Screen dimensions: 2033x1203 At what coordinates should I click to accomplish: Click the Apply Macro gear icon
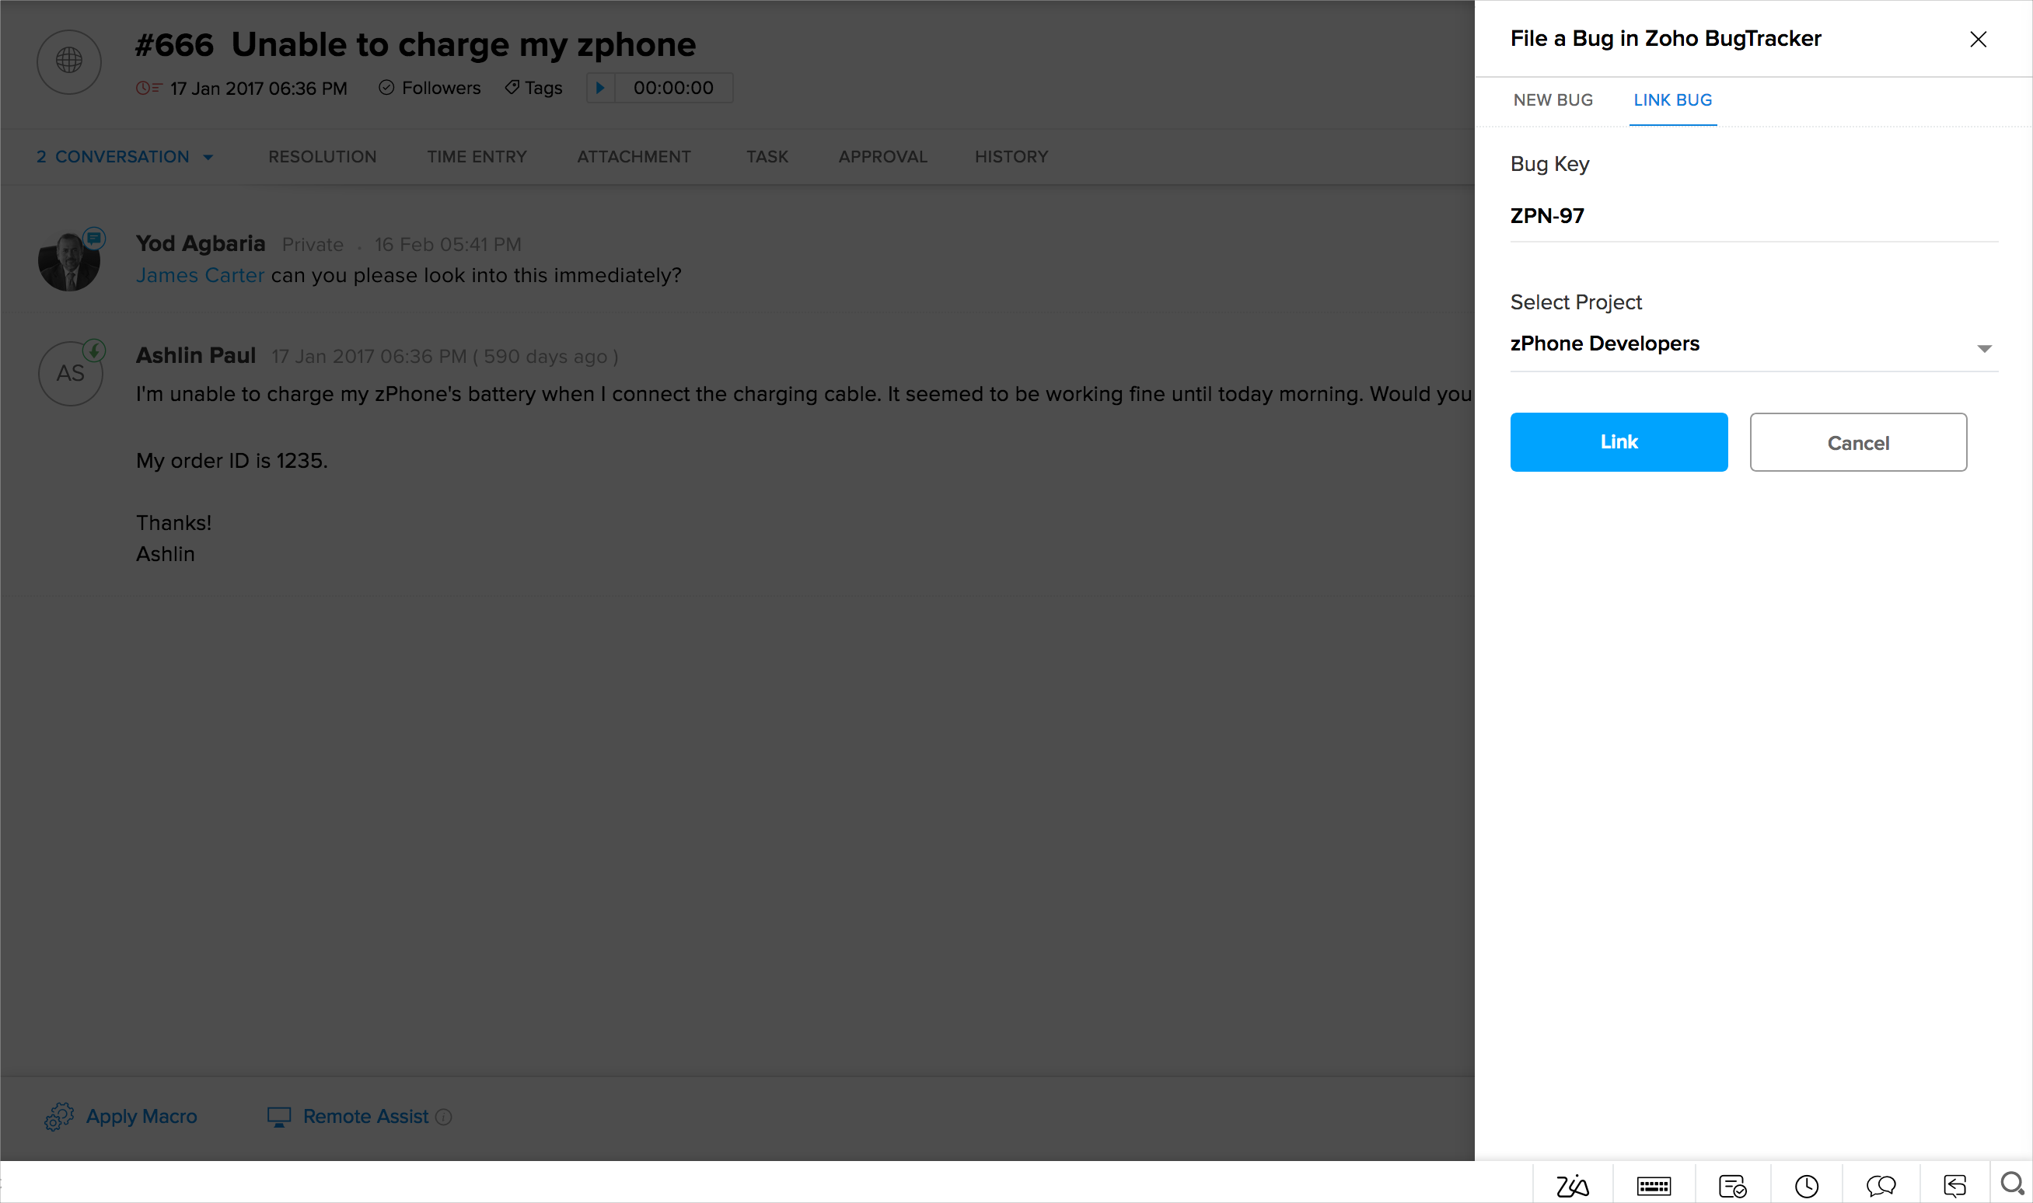pos(58,1116)
